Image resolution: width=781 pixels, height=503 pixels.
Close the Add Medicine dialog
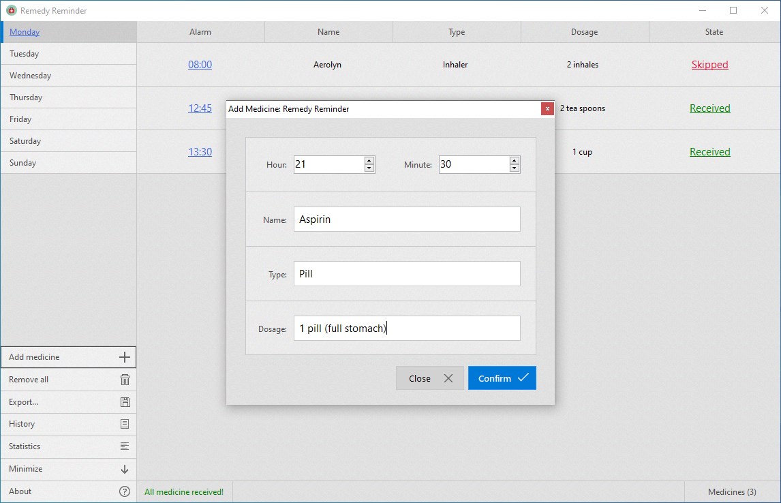[429, 378]
